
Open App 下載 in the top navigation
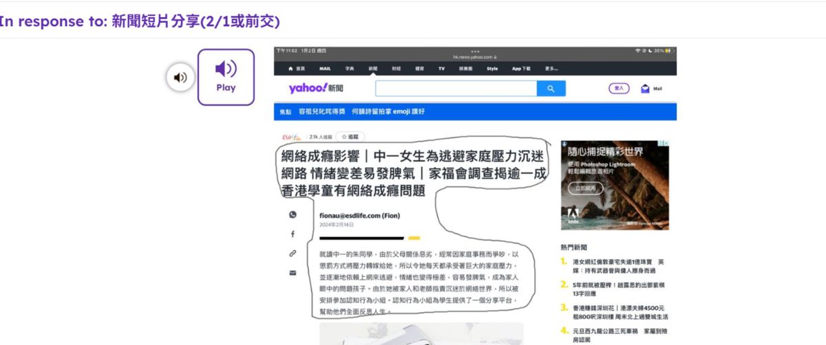pos(521,69)
